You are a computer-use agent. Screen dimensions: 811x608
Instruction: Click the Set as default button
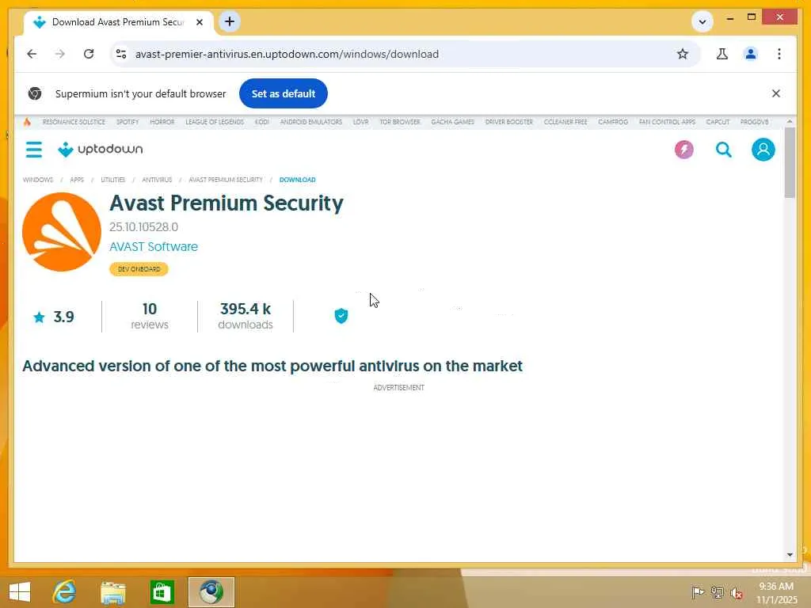pos(284,93)
